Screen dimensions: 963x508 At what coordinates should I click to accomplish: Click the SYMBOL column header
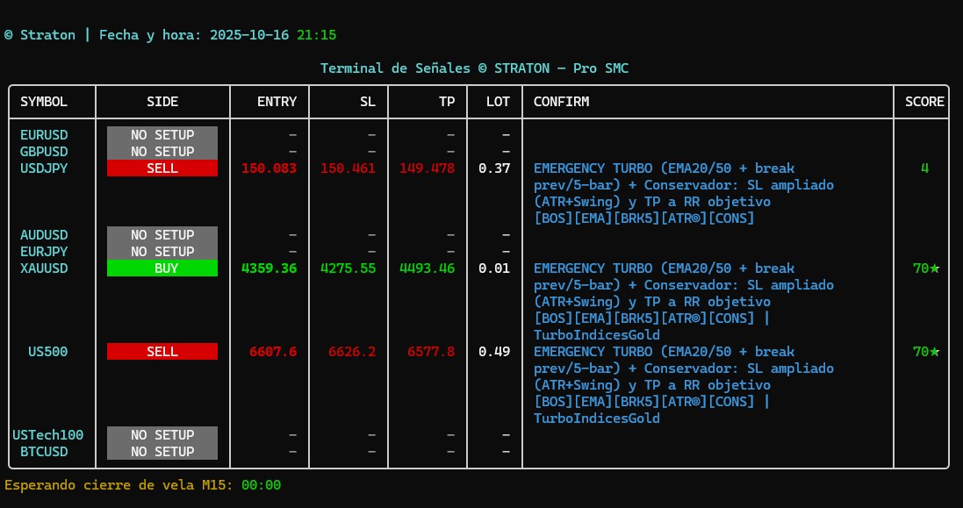point(44,102)
